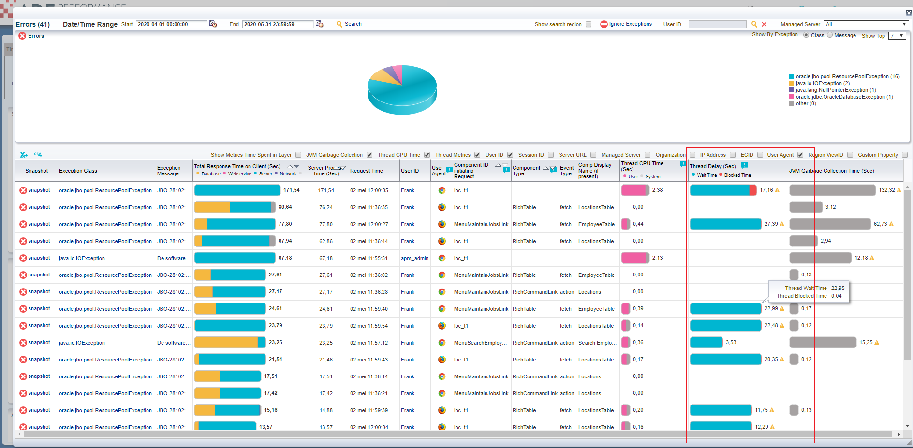
Task: Open the Start date calendar picker
Action: [213, 24]
